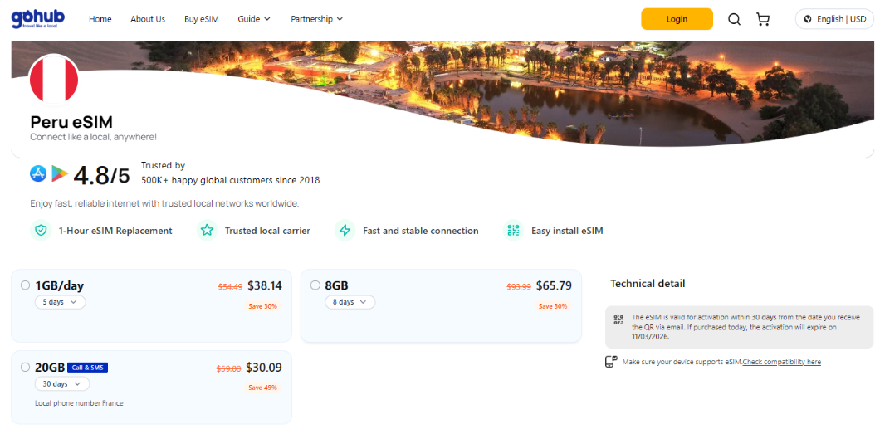
Task: Click the gohub logo
Action: (x=38, y=18)
